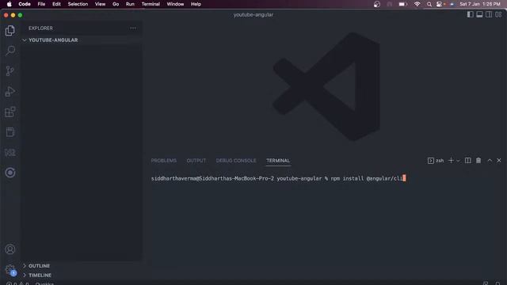
Task: Open the Search view in activity bar
Action: point(10,51)
